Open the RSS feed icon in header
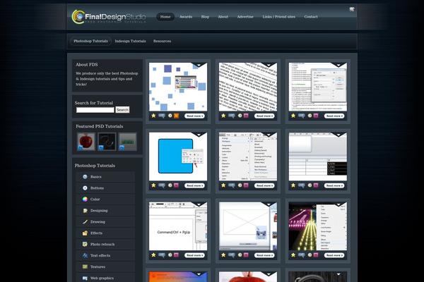The width and height of the screenshot is (424, 282). [352, 9]
